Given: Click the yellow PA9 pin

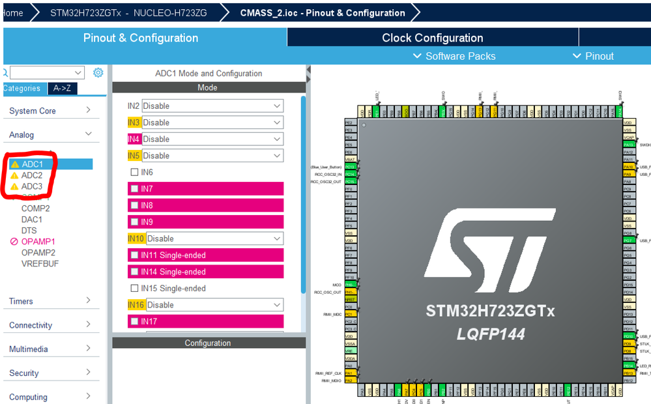Looking at the screenshot, I should click(x=629, y=175).
